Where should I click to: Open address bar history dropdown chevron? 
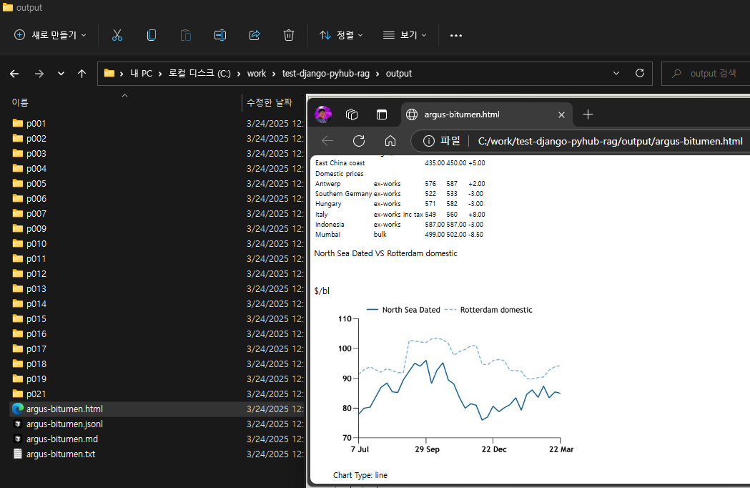pyautogui.click(x=616, y=73)
